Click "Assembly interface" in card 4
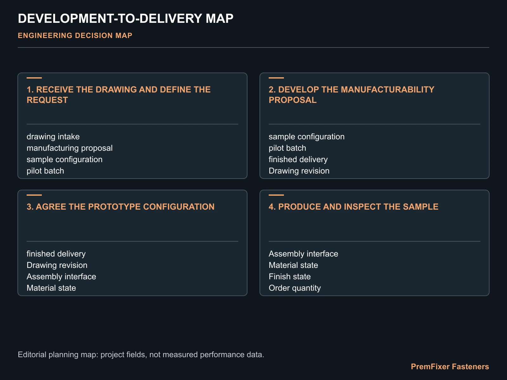The image size is (507, 380). pyautogui.click(x=303, y=254)
